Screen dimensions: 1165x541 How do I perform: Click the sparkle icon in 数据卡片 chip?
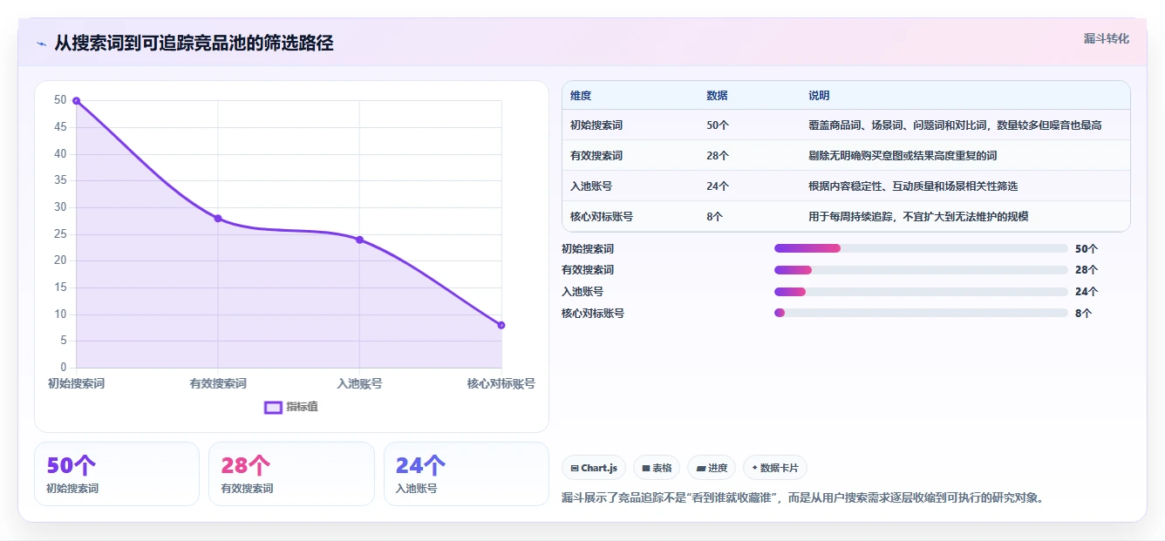(754, 468)
